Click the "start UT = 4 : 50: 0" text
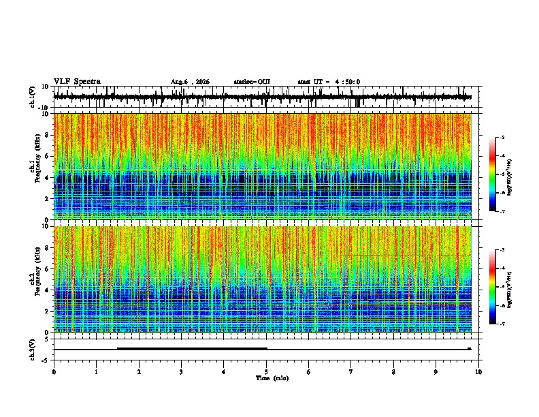Viewport: 539px width, 417px height. (329, 82)
